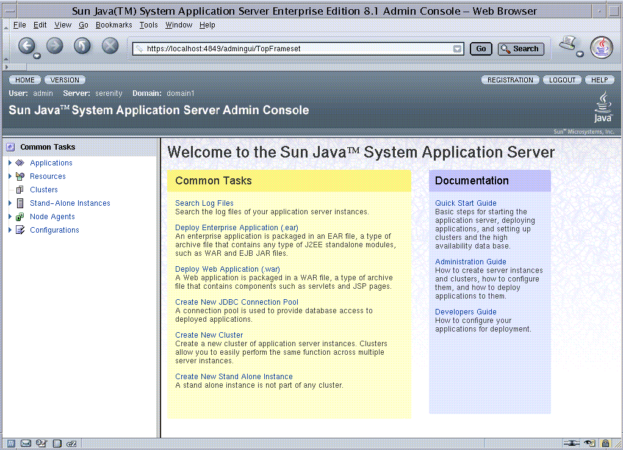Click the Node Agents tree icon
Viewport: 623px width, 450px height.
20,217
